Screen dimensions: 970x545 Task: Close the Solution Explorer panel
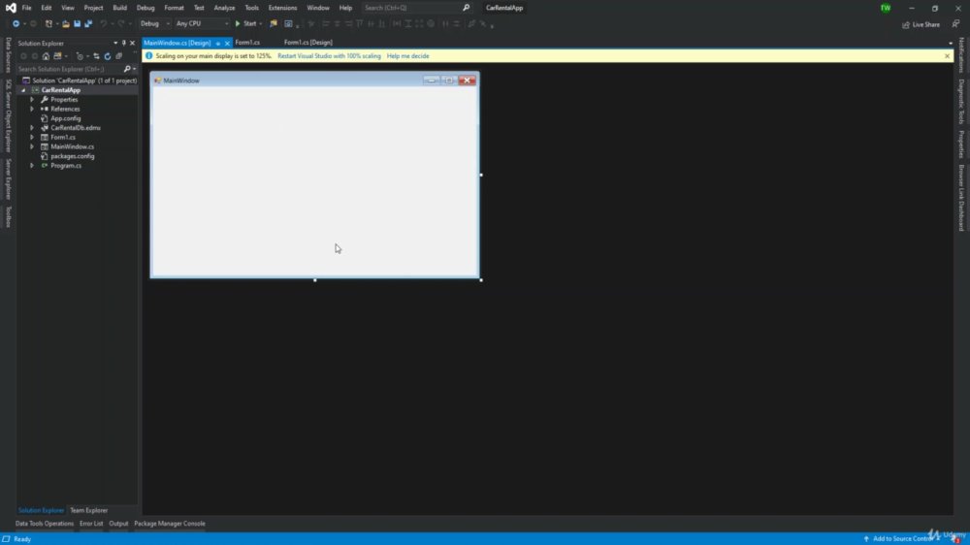(x=132, y=44)
